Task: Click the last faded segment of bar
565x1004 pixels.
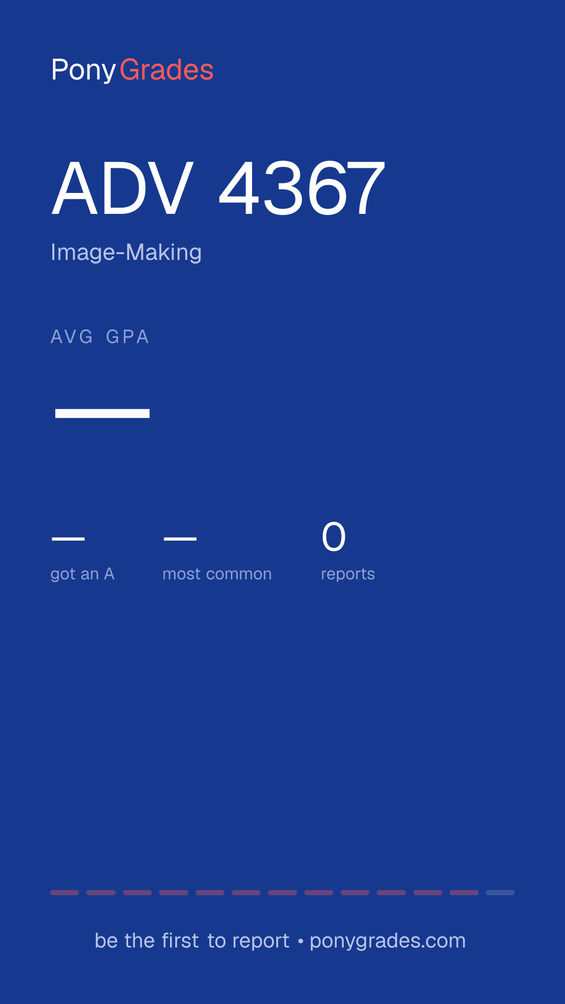Action: point(500,893)
